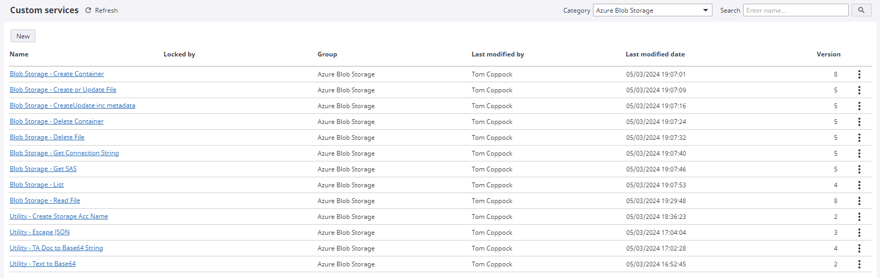The height and width of the screenshot is (278, 880).
Task: Open kebab menu for Utility - Text to Base64
Action: 859,264
